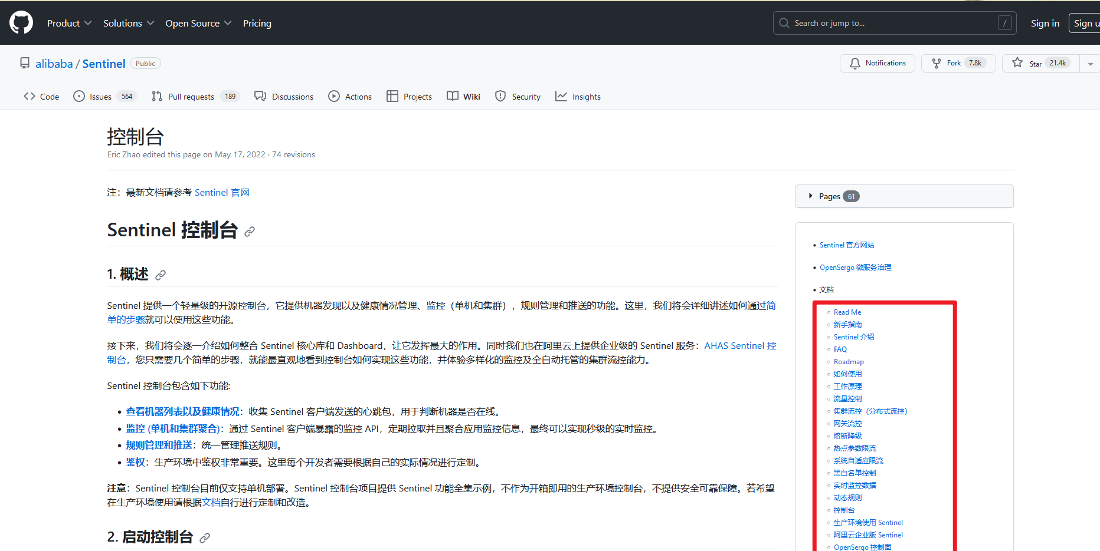Focus the Search or jump to field
The image size is (1100, 551).
tap(895, 23)
